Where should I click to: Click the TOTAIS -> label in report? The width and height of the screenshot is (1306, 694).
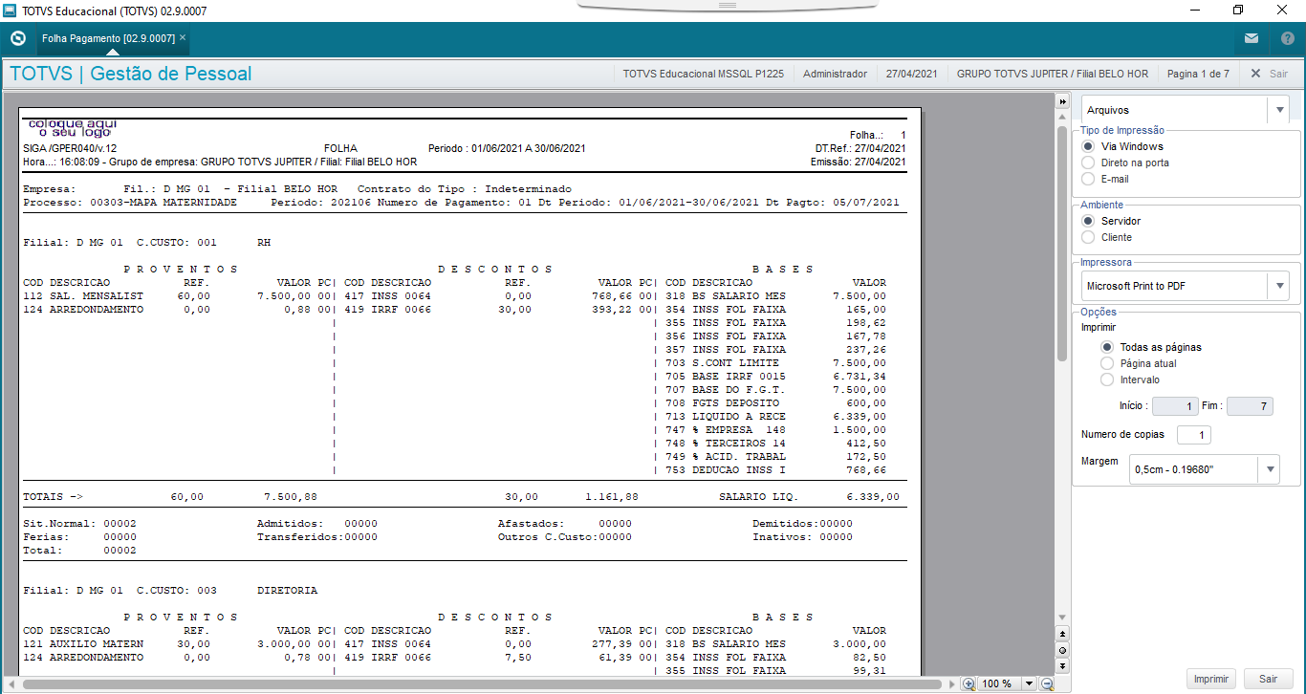tap(54, 497)
